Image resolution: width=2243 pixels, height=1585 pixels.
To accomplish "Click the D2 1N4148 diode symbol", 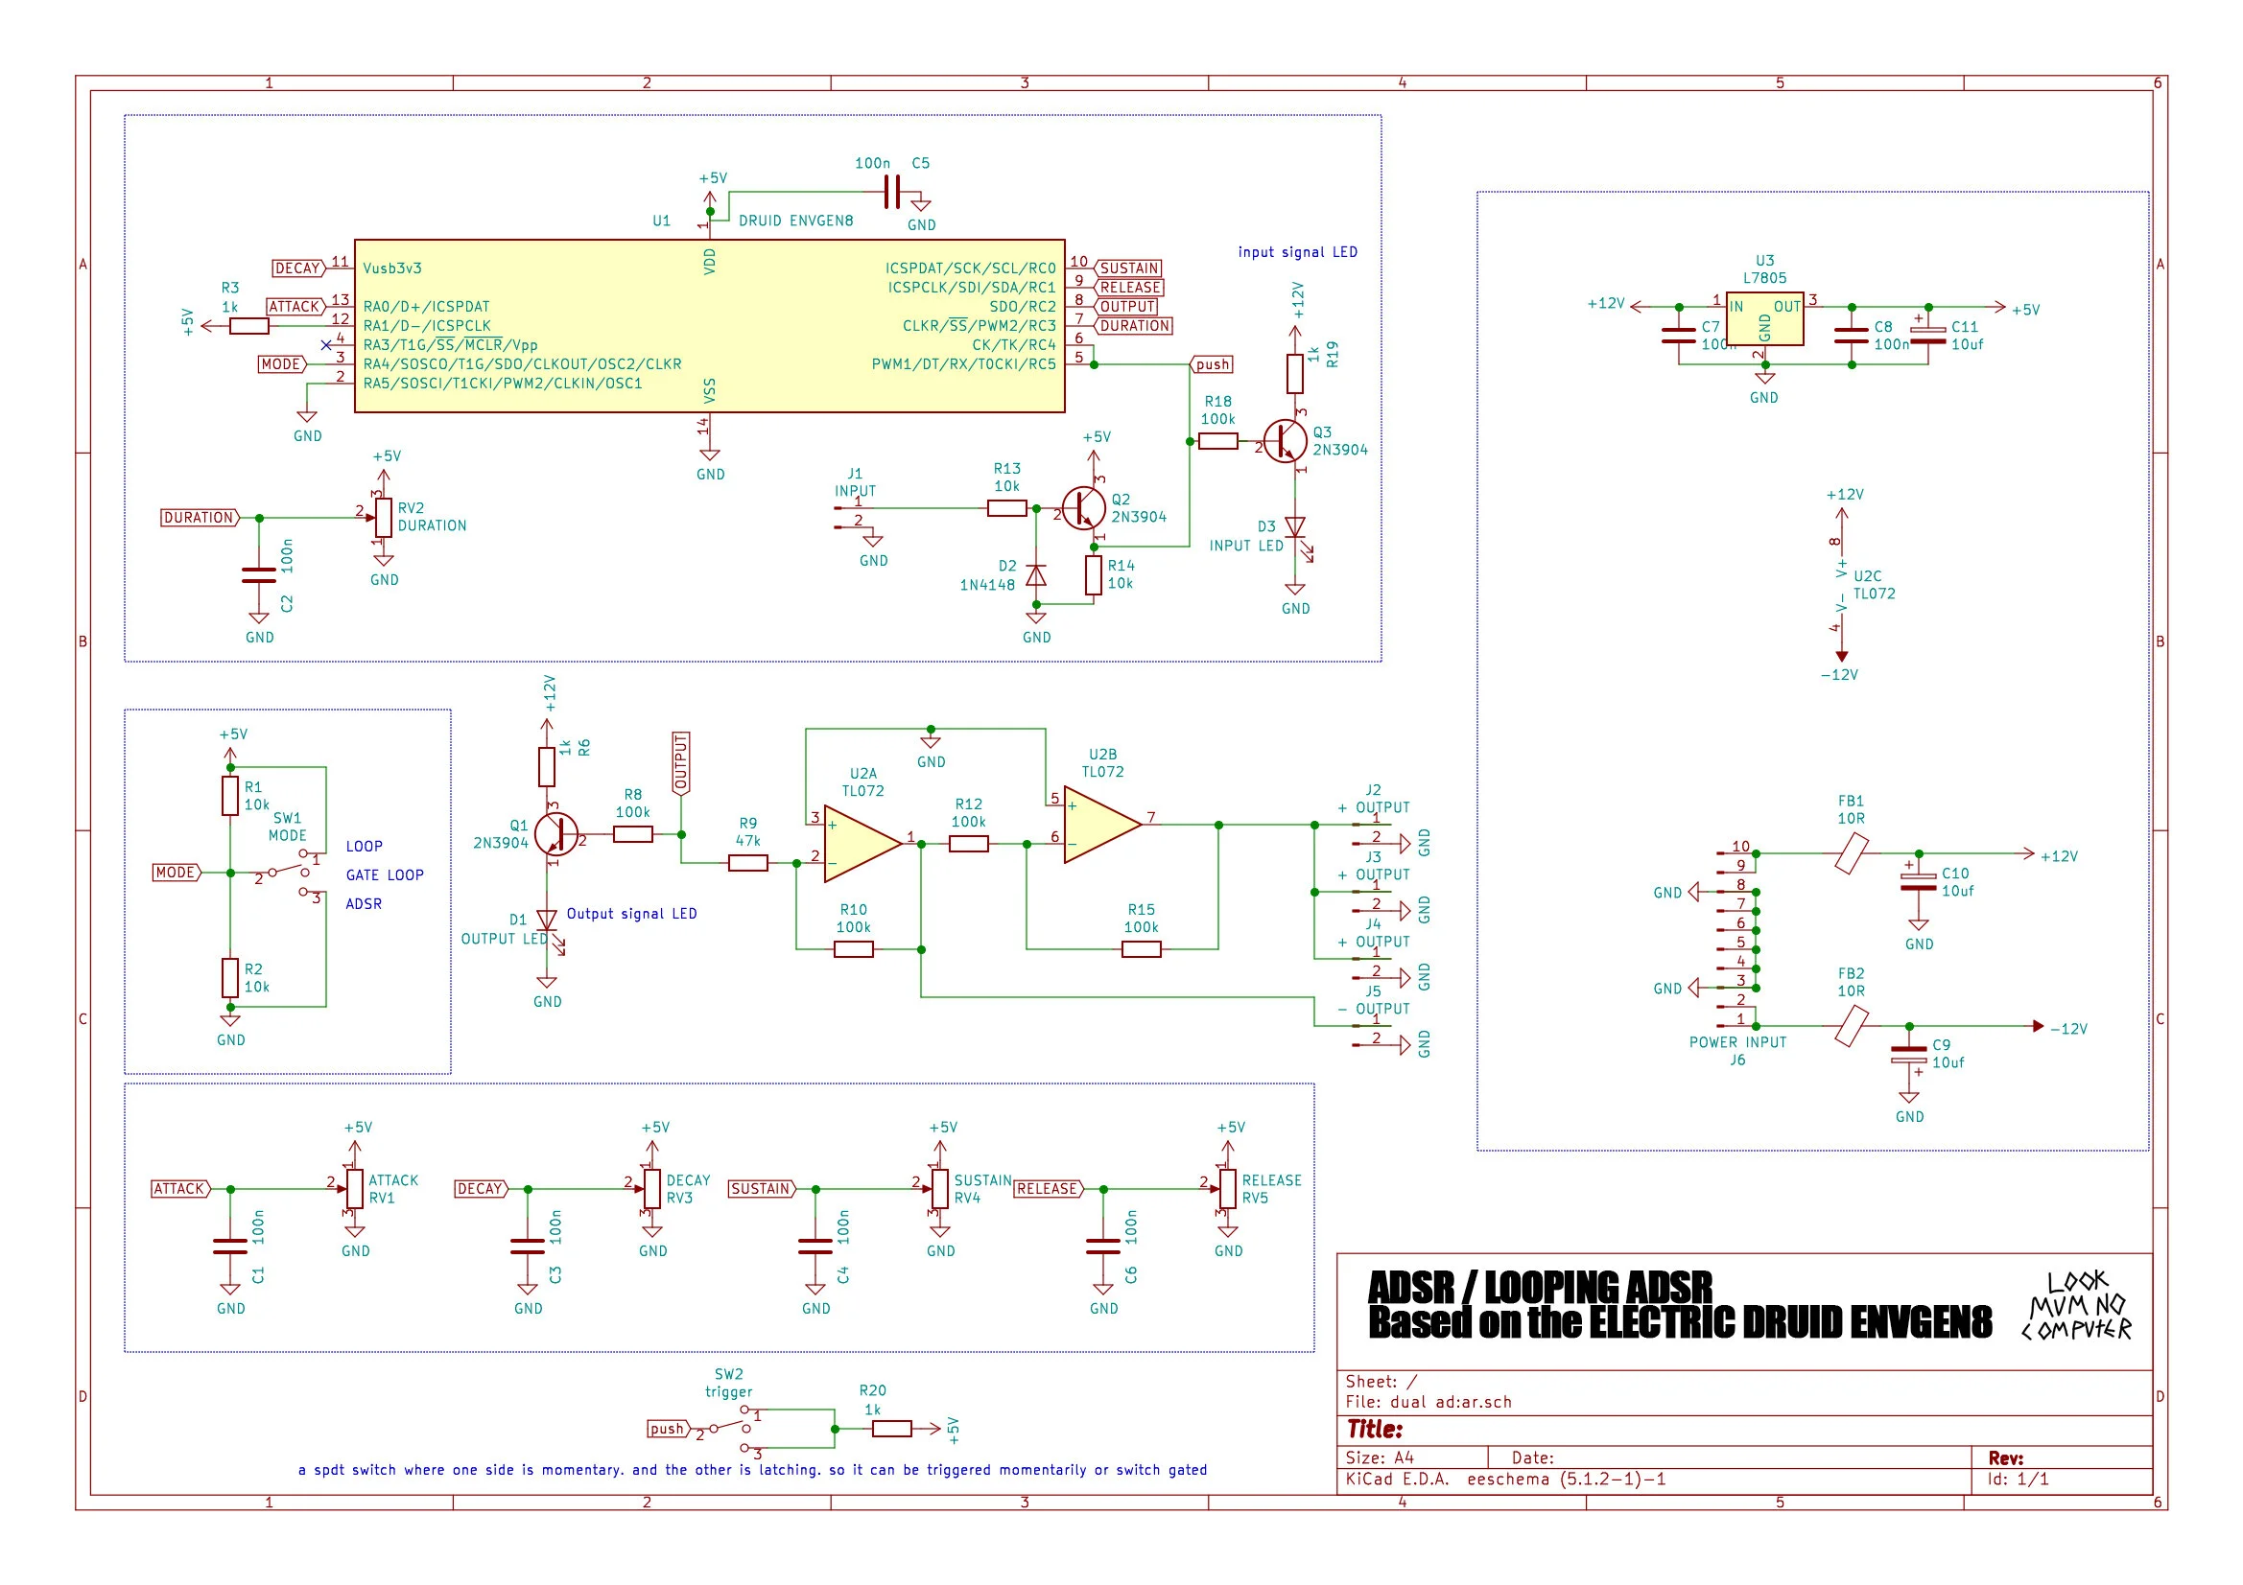I will click(1035, 576).
